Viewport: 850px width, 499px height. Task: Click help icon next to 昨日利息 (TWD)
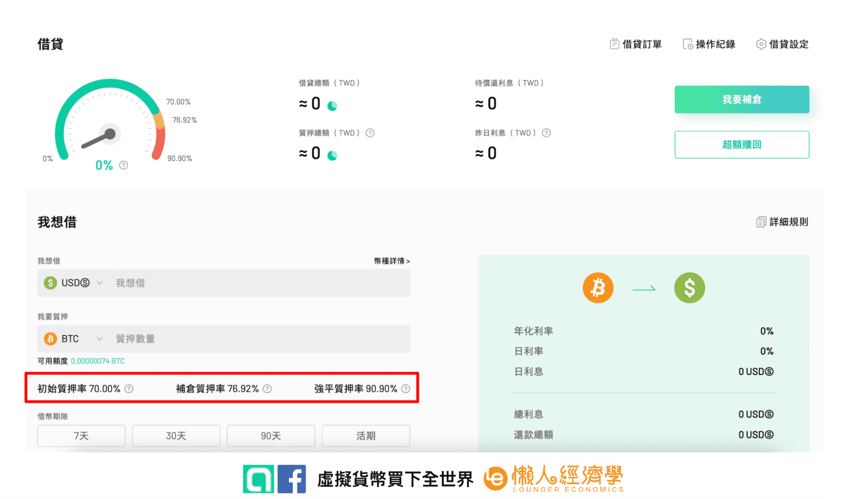[547, 133]
